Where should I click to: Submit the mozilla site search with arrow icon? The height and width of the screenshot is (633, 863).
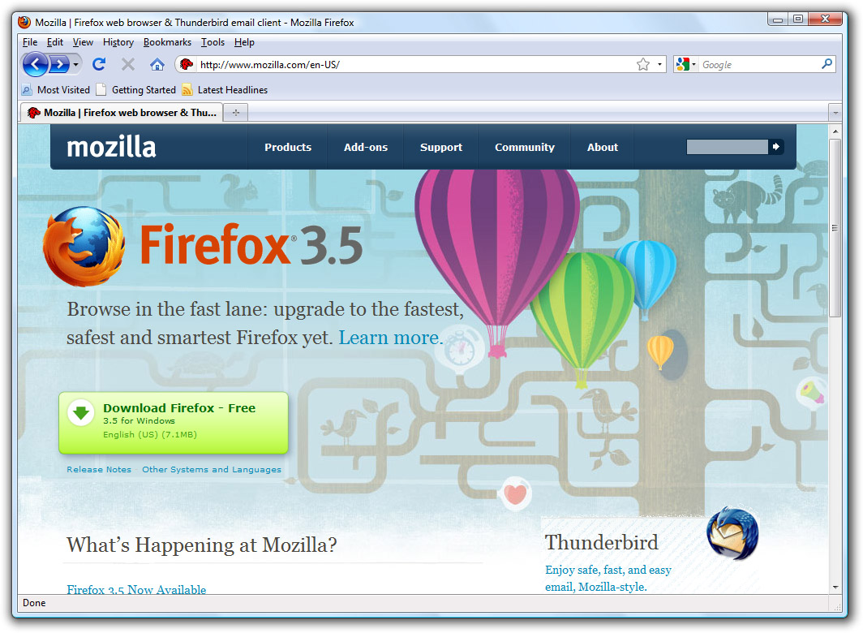775,147
